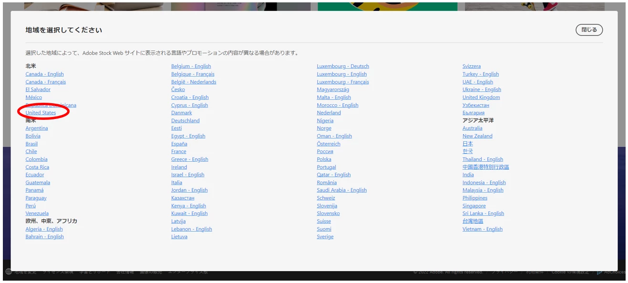This screenshot has height=283, width=628.
Task: Select Italia region link
Action: 176,183
